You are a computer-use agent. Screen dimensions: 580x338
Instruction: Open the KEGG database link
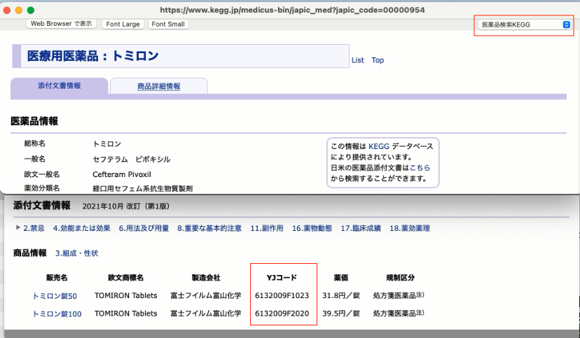pos(378,146)
